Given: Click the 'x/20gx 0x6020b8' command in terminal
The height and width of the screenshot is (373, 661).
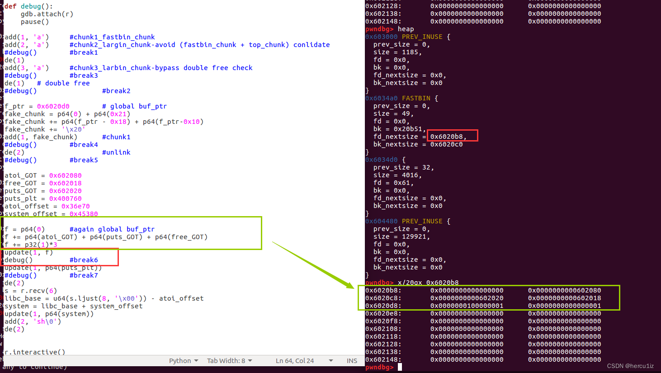Looking at the screenshot, I should (x=428, y=283).
